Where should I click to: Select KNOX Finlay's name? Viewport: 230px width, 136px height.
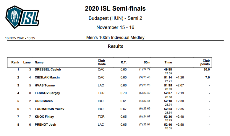point(44,117)
